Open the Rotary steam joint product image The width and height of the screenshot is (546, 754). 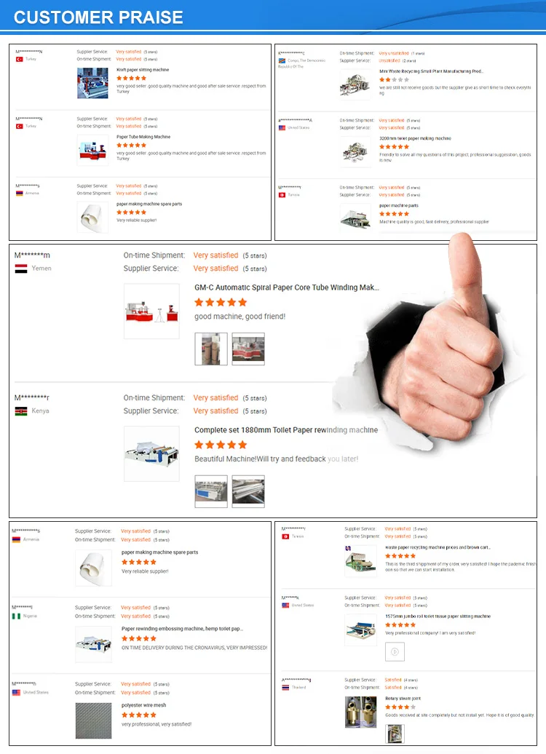(x=361, y=712)
